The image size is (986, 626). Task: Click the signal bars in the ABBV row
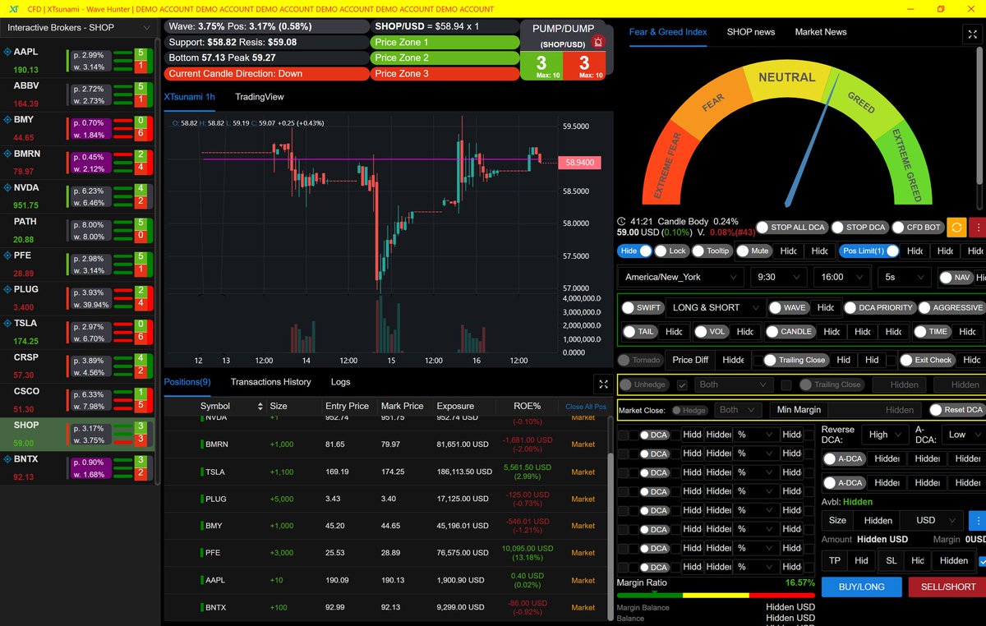[x=122, y=94]
